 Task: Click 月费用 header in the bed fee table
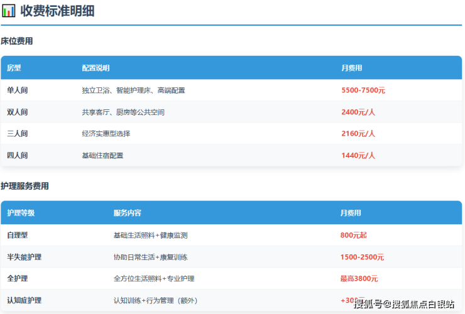tap(351, 68)
